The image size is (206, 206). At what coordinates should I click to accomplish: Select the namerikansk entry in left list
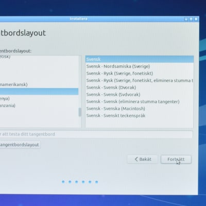click(x=39, y=84)
